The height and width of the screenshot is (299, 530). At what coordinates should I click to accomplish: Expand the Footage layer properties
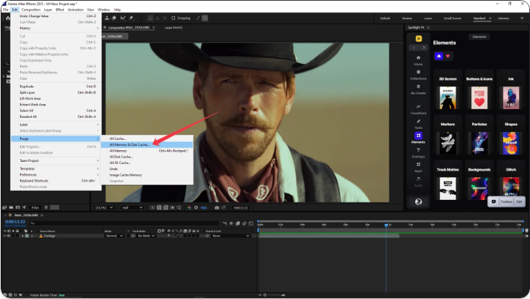click(x=22, y=236)
